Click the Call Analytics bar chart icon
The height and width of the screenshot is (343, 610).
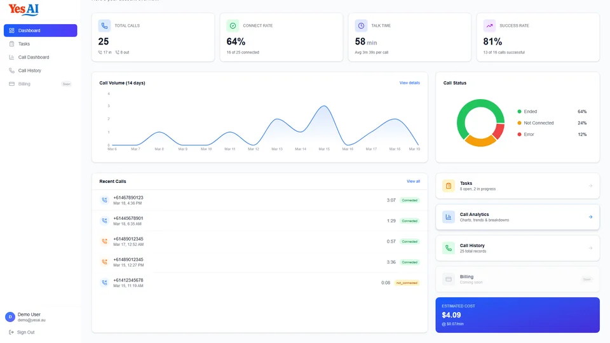coord(449,217)
